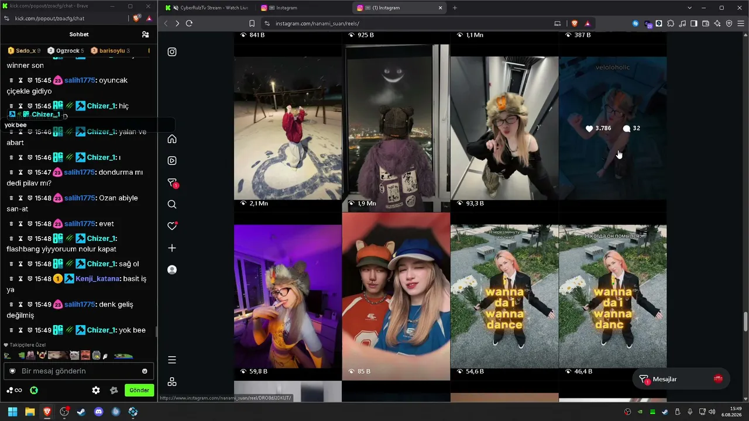Open Instagram More hamburger menu

point(172,360)
